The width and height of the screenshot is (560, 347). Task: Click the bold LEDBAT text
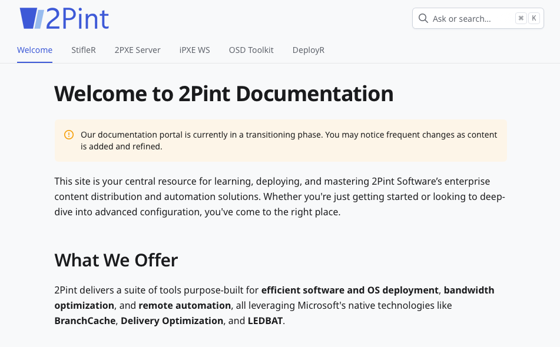pos(266,321)
